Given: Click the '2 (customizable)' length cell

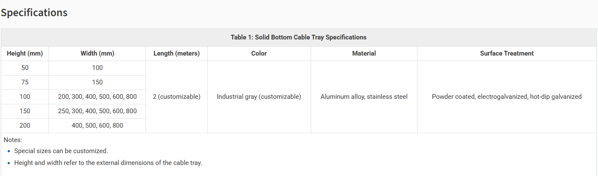Looking at the screenshot, I should point(176,97).
